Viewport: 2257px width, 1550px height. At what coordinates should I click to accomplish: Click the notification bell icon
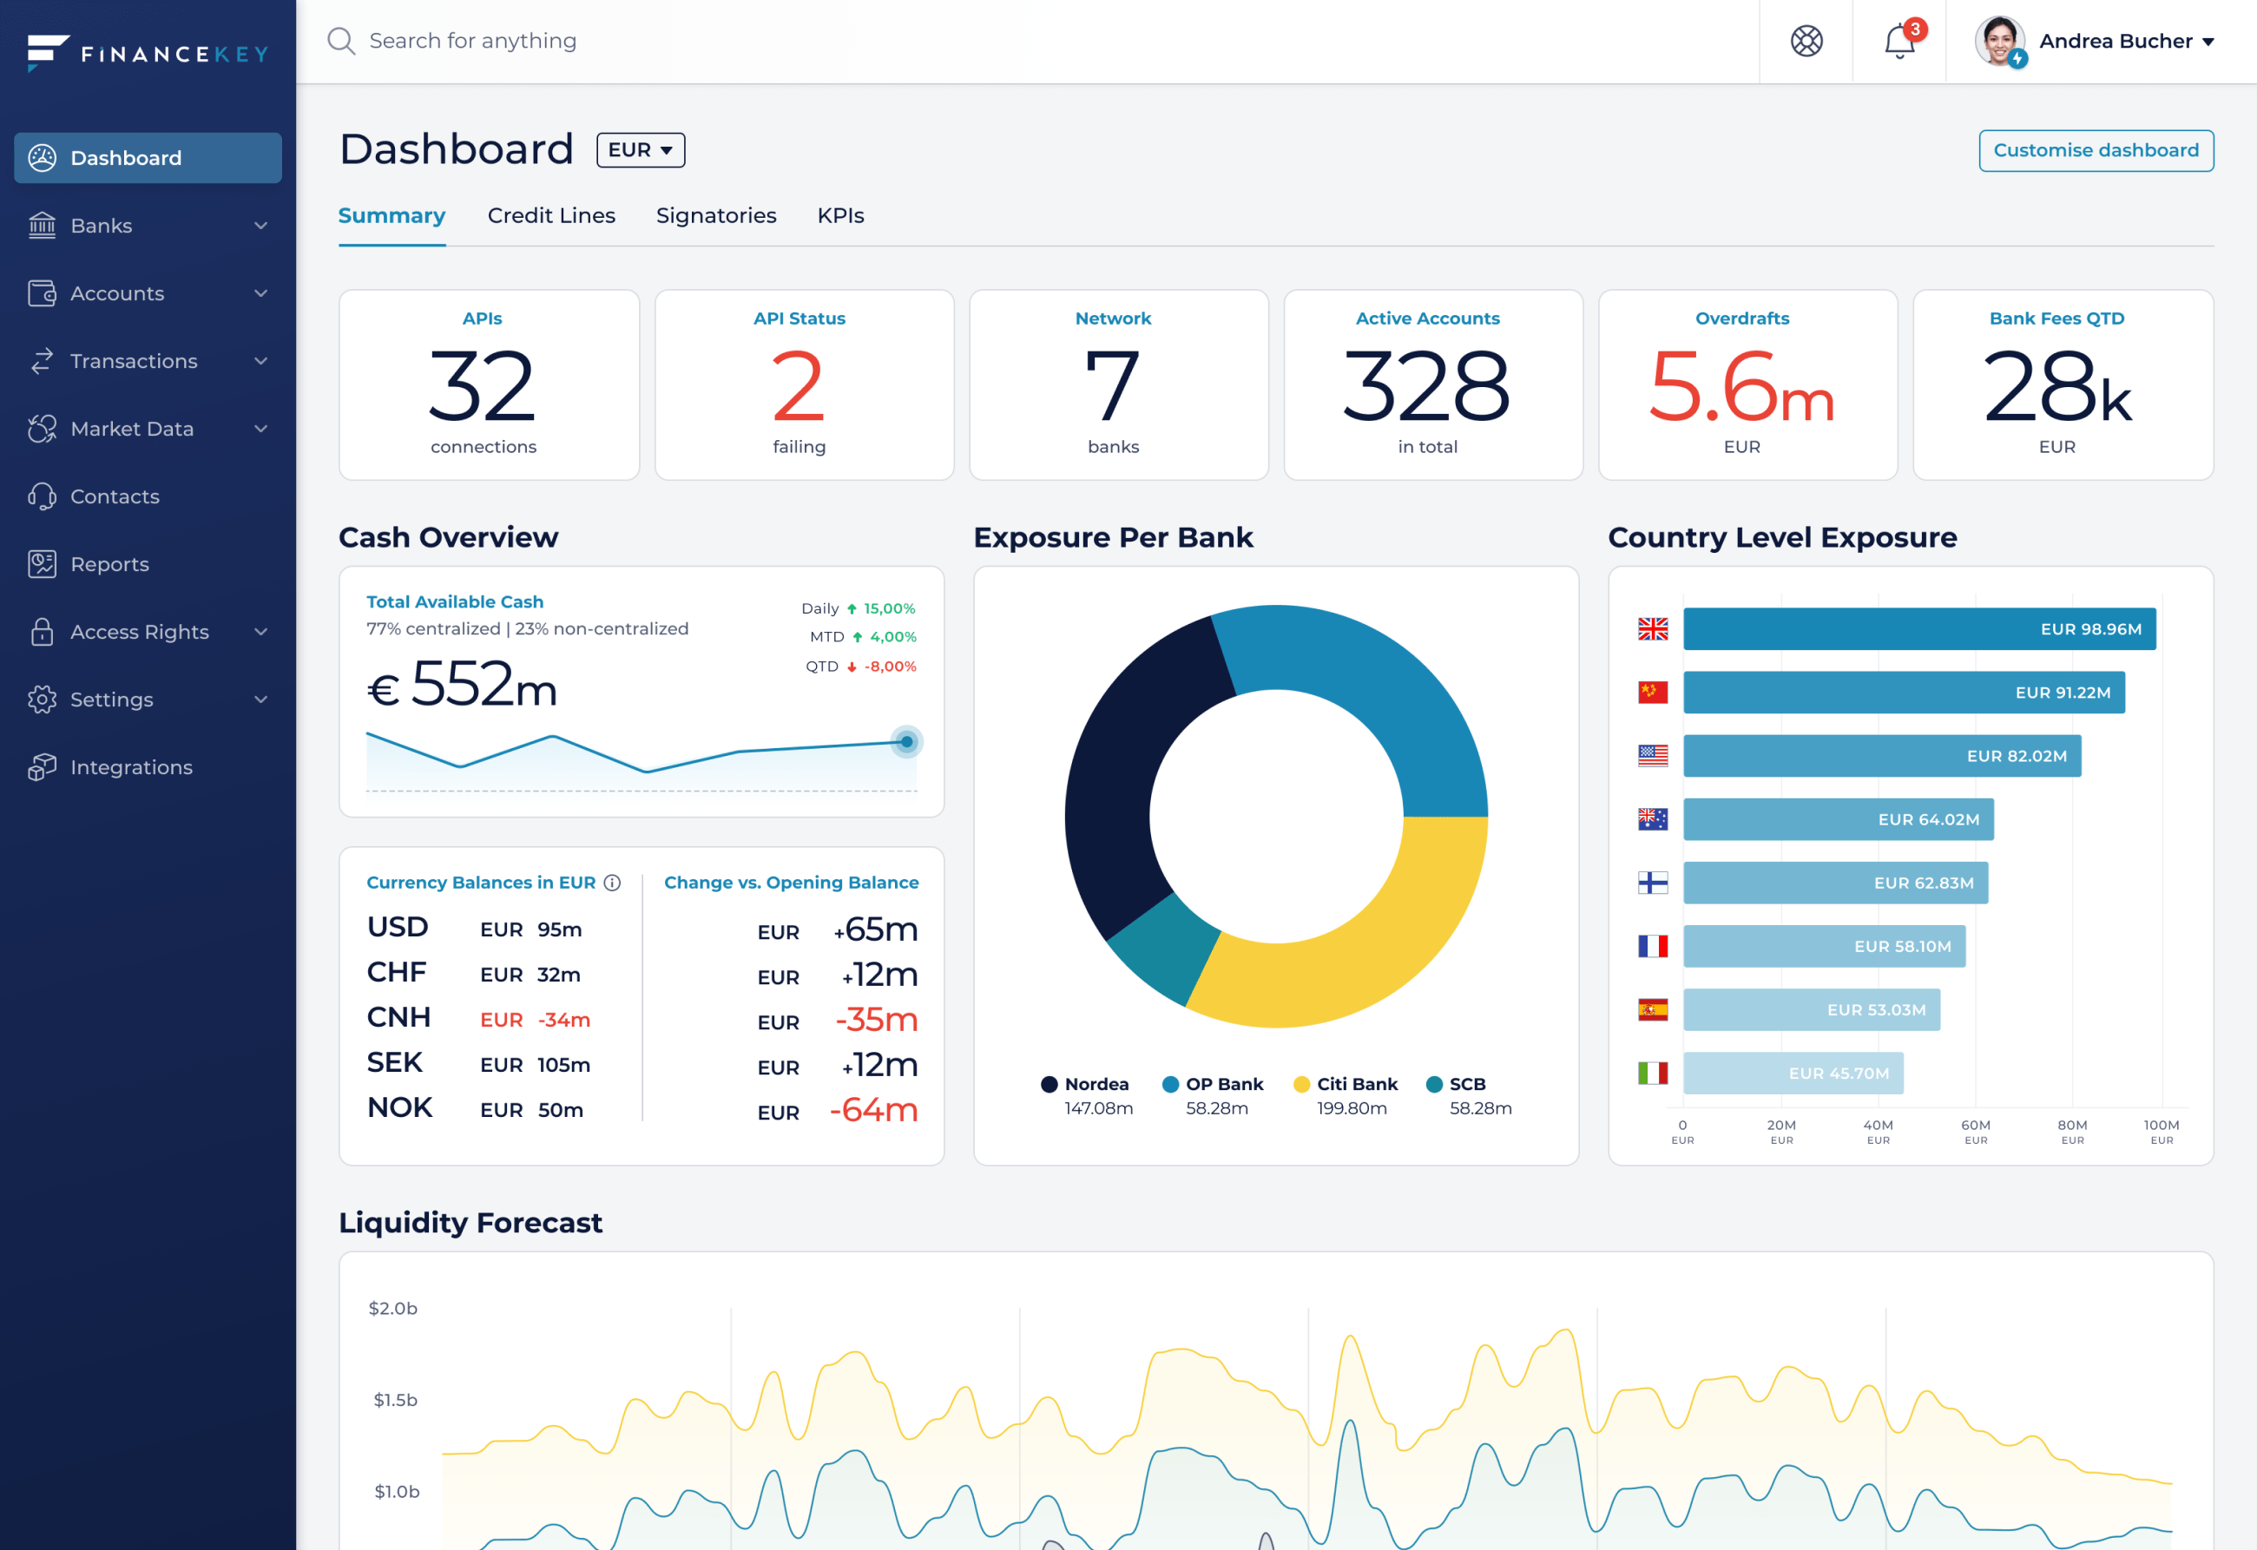[1898, 42]
